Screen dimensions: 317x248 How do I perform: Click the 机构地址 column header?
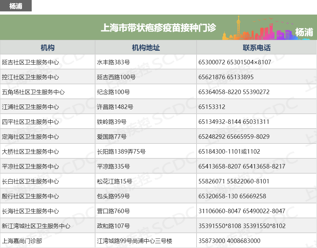pyautogui.click(x=146, y=48)
